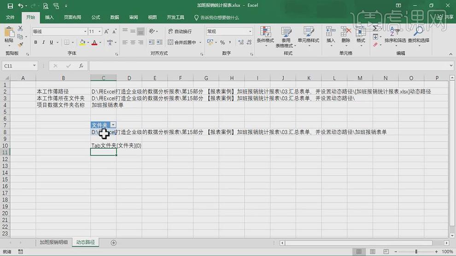
Task: Align text to top of cell
Action: pos(125,31)
